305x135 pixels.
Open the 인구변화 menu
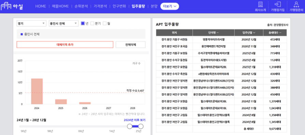(x=119, y=6)
